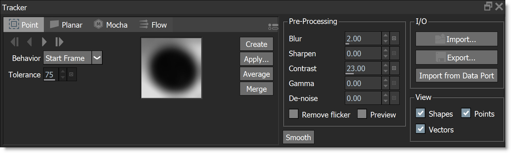Track backward to the start
511x153 pixels.
(x=15, y=42)
